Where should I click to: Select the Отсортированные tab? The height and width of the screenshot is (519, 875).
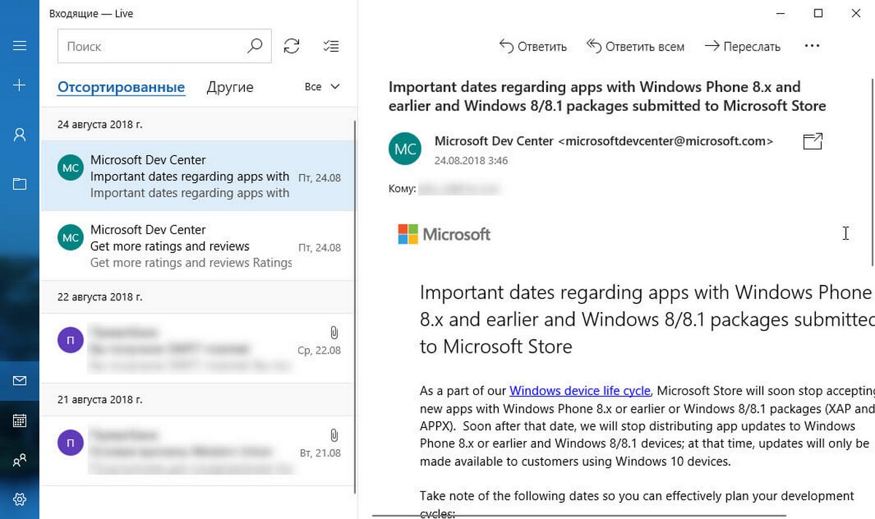pyautogui.click(x=121, y=87)
